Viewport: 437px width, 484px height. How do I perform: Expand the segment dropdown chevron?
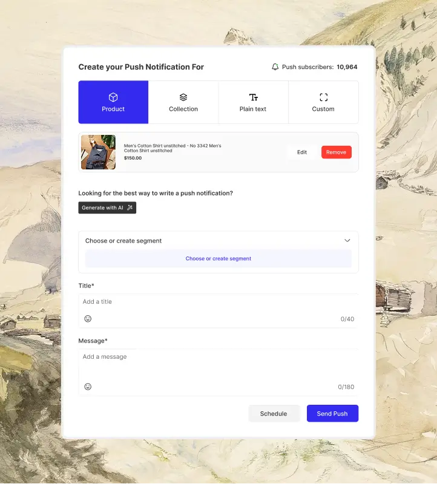tap(347, 240)
